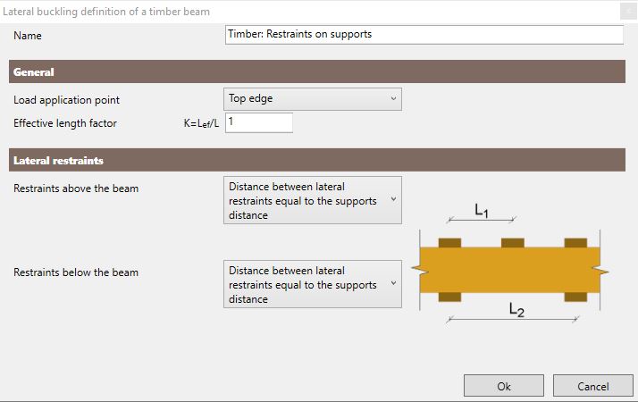Select the Lateral restraints section header
638x402 pixels.
click(x=317, y=160)
